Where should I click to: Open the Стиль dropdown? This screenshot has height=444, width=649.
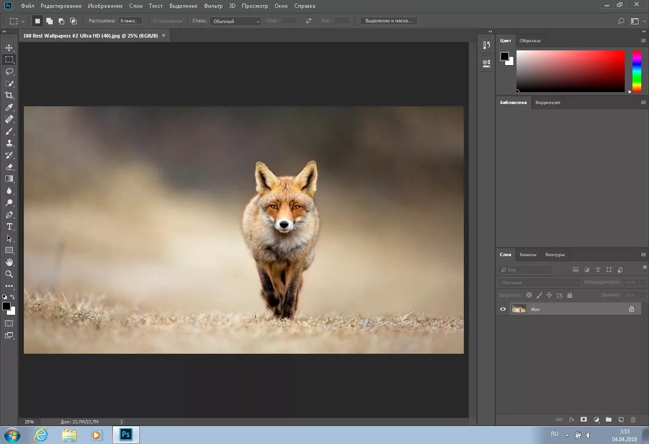tap(235, 21)
